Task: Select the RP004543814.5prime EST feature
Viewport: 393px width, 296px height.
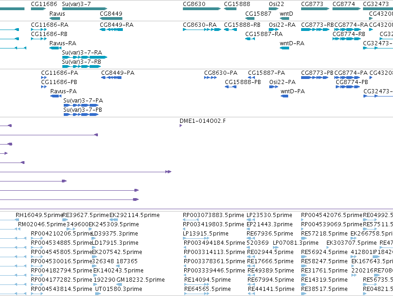Action: click(37, 294)
